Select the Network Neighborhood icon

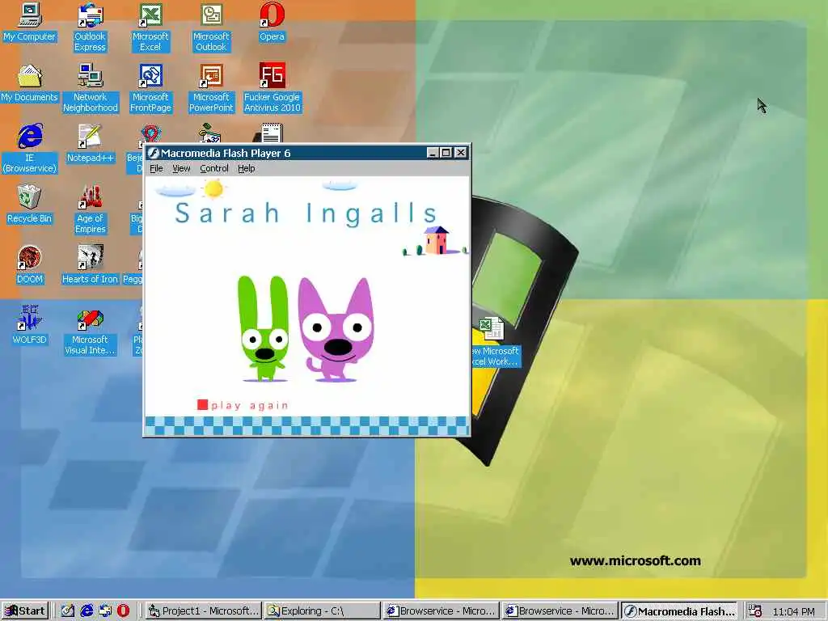(91, 88)
